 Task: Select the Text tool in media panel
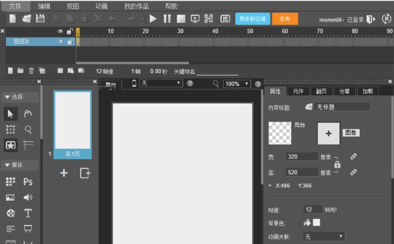28,213
